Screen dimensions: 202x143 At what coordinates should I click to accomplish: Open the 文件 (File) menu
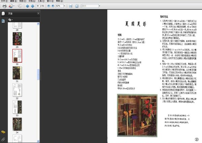coord(4,1)
